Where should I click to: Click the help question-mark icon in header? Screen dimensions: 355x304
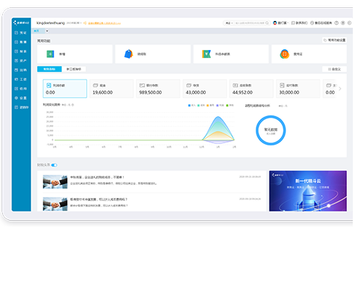pyautogui.click(x=336, y=23)
